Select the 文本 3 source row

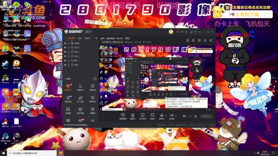click(81, 52)
